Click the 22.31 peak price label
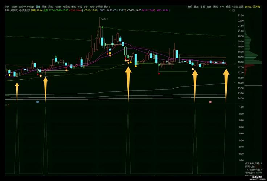 [105, 19]
